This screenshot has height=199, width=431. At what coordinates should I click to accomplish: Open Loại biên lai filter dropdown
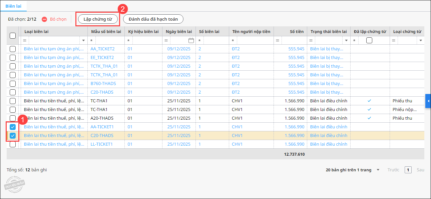[x=83, y=40]
